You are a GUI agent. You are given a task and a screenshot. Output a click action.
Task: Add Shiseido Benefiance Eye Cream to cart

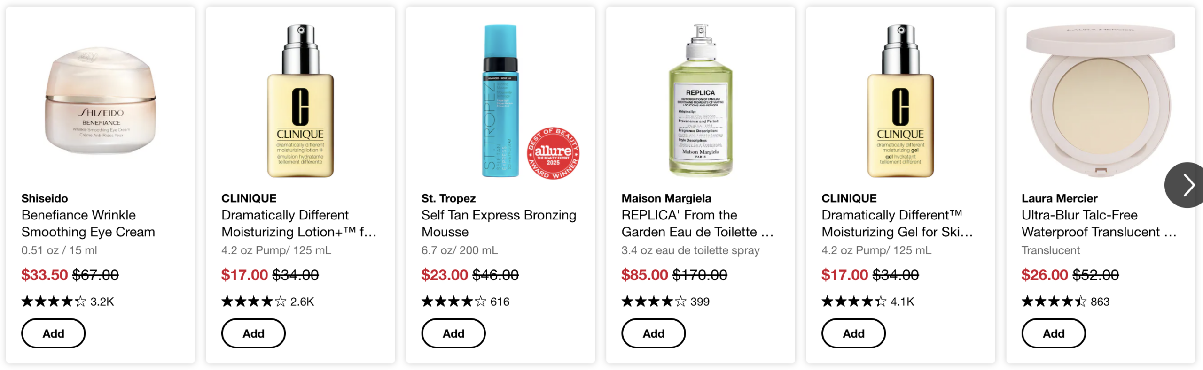click(x=53, y=333)
